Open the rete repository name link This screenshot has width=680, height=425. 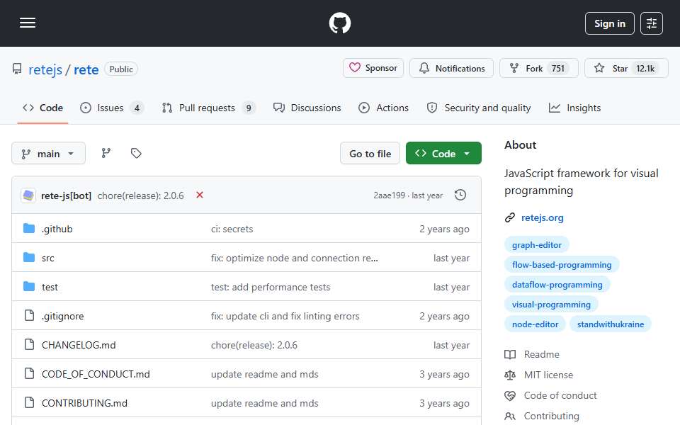pyautogui.click(x=86, y=69)
